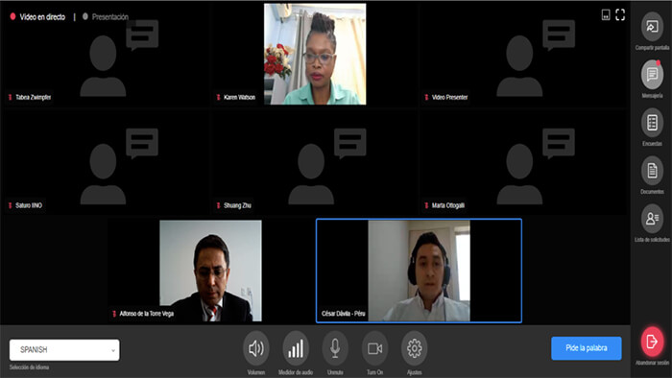Click the Volumen speaker icon
Viewport: 672px width, 378px height.
[256, 348]
